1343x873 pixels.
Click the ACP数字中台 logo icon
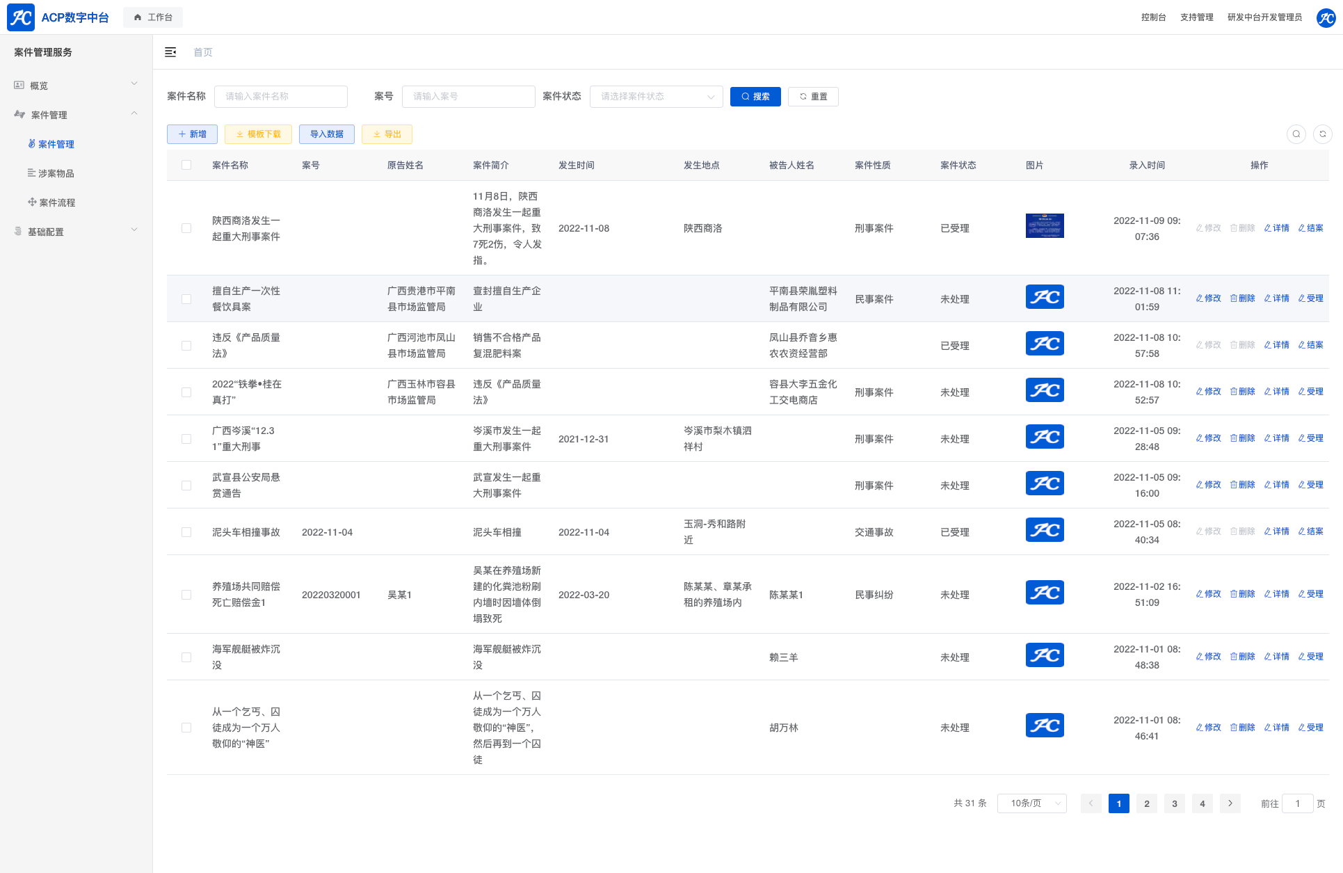click(x=20, y=17)
